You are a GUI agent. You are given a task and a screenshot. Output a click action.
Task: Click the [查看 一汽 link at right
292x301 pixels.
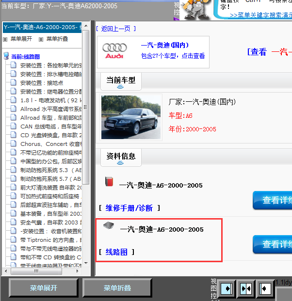click(x=270, y=52)
